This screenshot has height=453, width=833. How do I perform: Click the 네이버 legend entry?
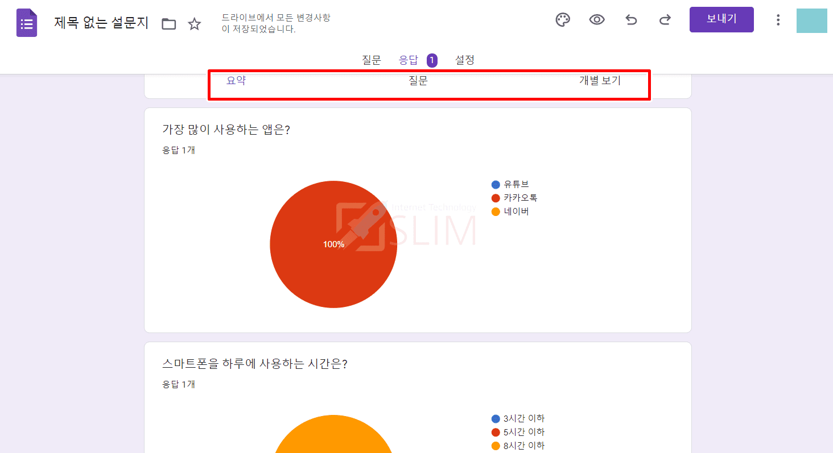coord(510,211)
